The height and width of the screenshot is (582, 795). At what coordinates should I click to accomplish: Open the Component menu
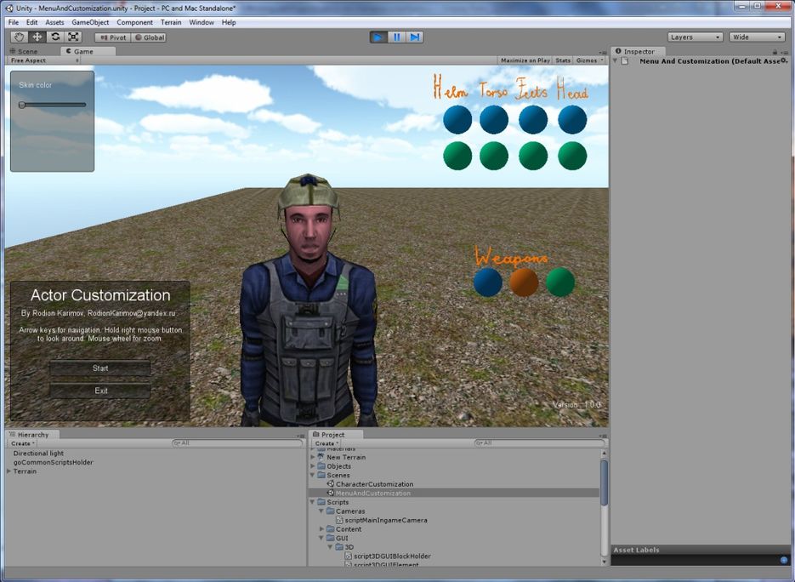135,22
